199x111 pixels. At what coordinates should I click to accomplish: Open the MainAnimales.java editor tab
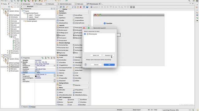point(64,4)
